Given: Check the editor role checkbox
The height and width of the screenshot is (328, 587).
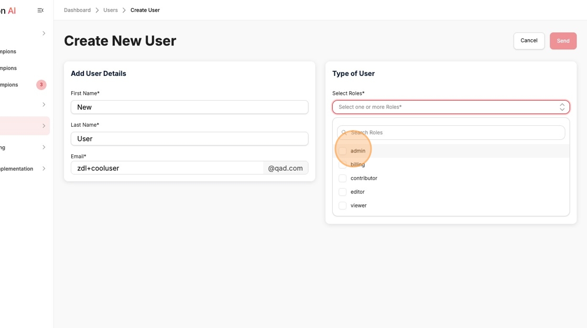Looking at the screenshot, I should click(342, 192).
